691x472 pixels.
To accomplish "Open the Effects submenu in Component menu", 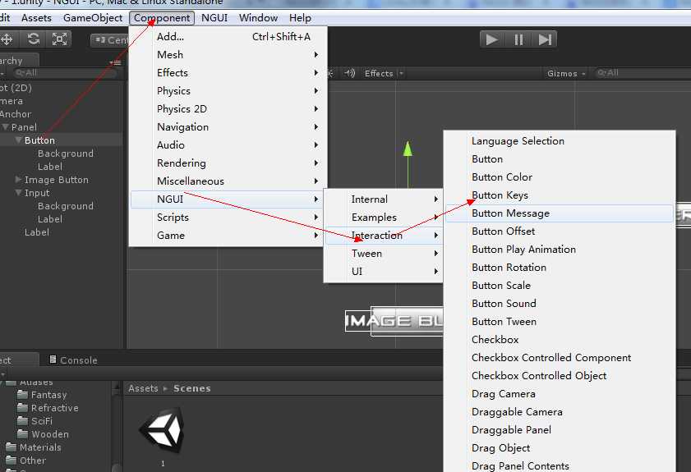I will (x=228, y=73).
